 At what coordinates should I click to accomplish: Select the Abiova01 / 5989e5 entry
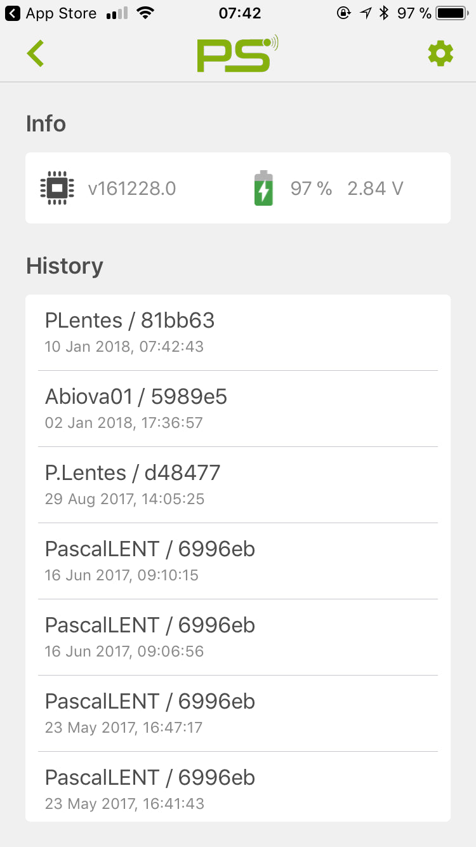click(238, 408)
